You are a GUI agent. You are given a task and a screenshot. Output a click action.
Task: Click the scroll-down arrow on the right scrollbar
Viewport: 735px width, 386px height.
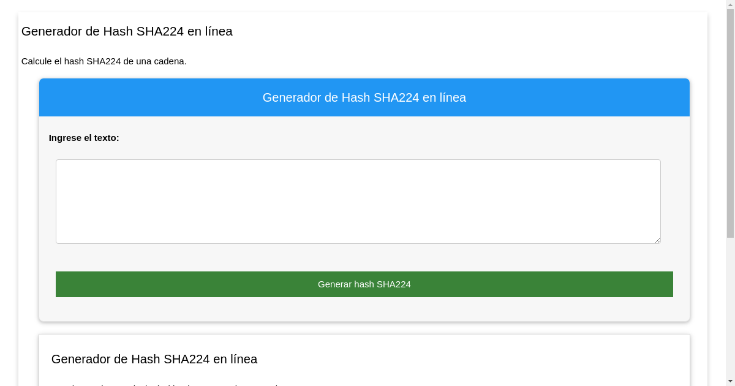730,380
